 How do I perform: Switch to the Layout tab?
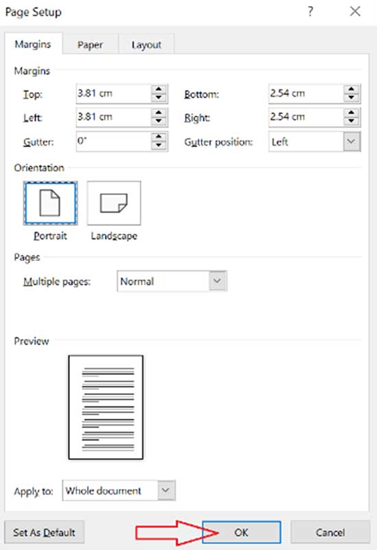click(146, 45)
